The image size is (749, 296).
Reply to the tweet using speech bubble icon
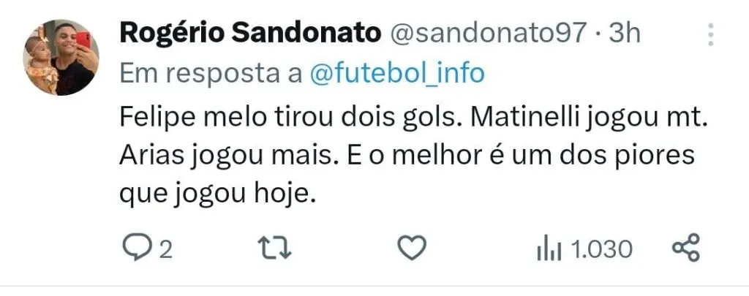(133, 249)
